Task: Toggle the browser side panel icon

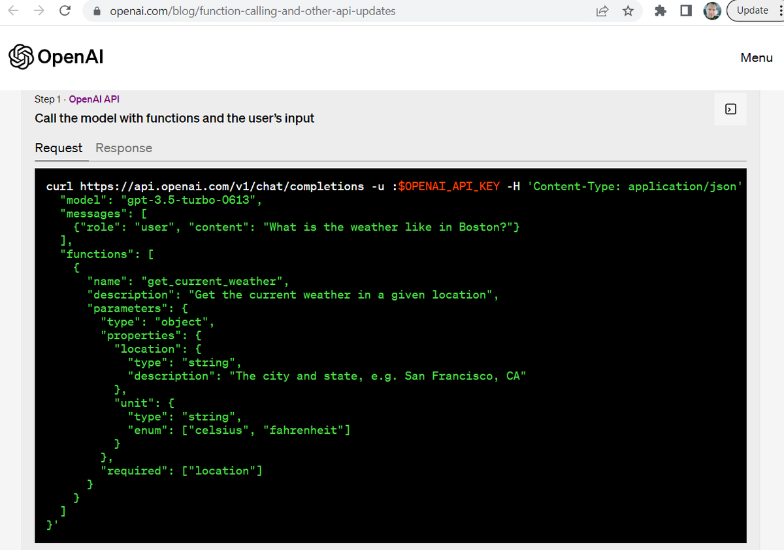Action: click(x=686, y=11)
